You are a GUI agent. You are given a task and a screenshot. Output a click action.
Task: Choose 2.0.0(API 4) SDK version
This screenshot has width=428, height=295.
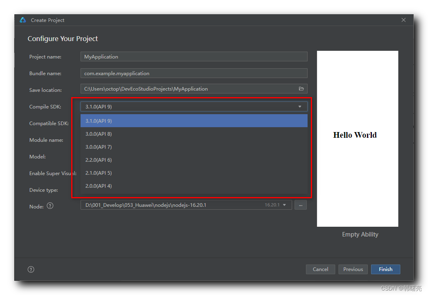click(194, 186)
